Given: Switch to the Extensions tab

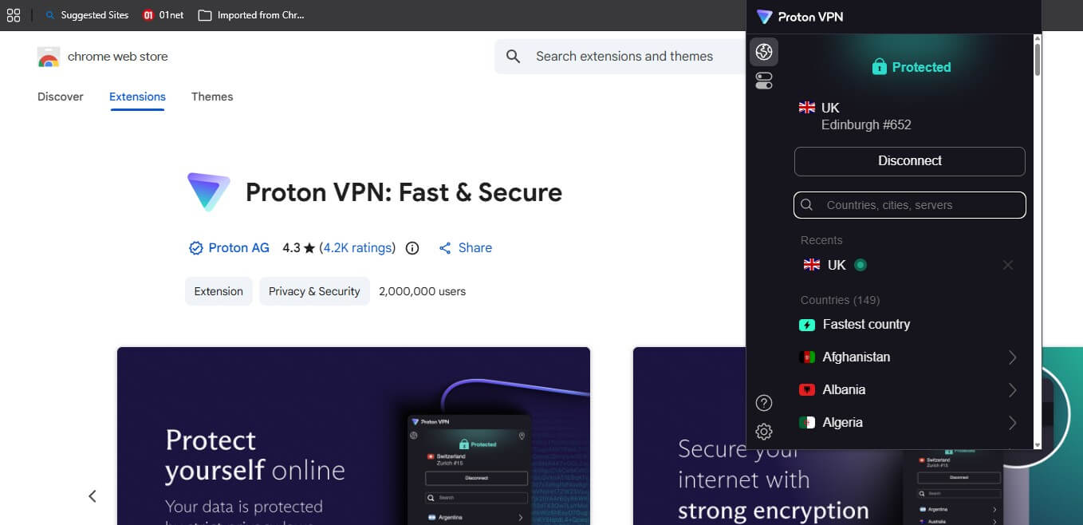Looking at the screenshot, I should (137, 97).
